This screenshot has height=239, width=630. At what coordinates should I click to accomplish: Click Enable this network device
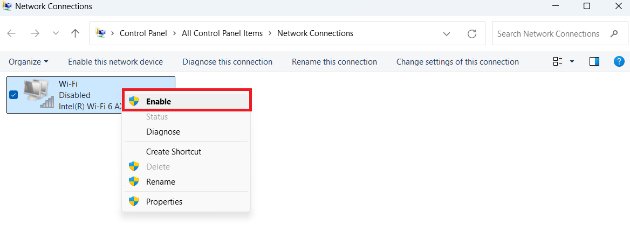pos(115,62)
